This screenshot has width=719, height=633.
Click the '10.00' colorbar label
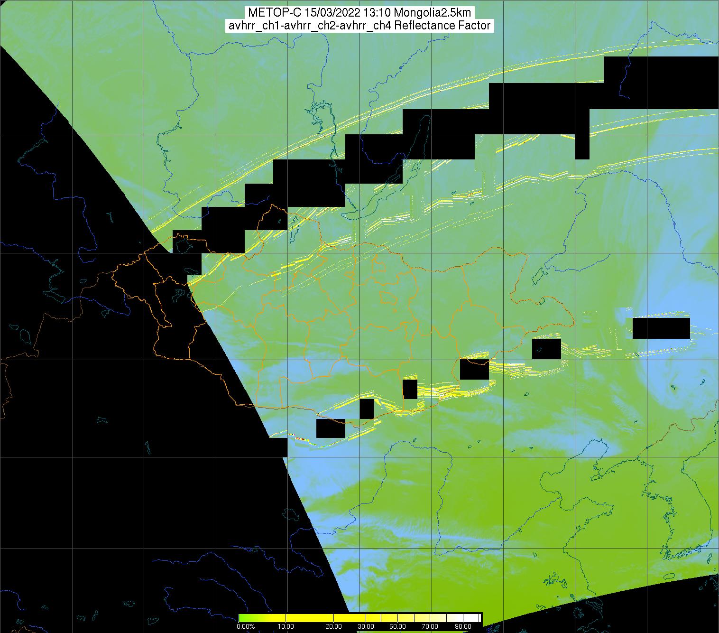point(286,626)
